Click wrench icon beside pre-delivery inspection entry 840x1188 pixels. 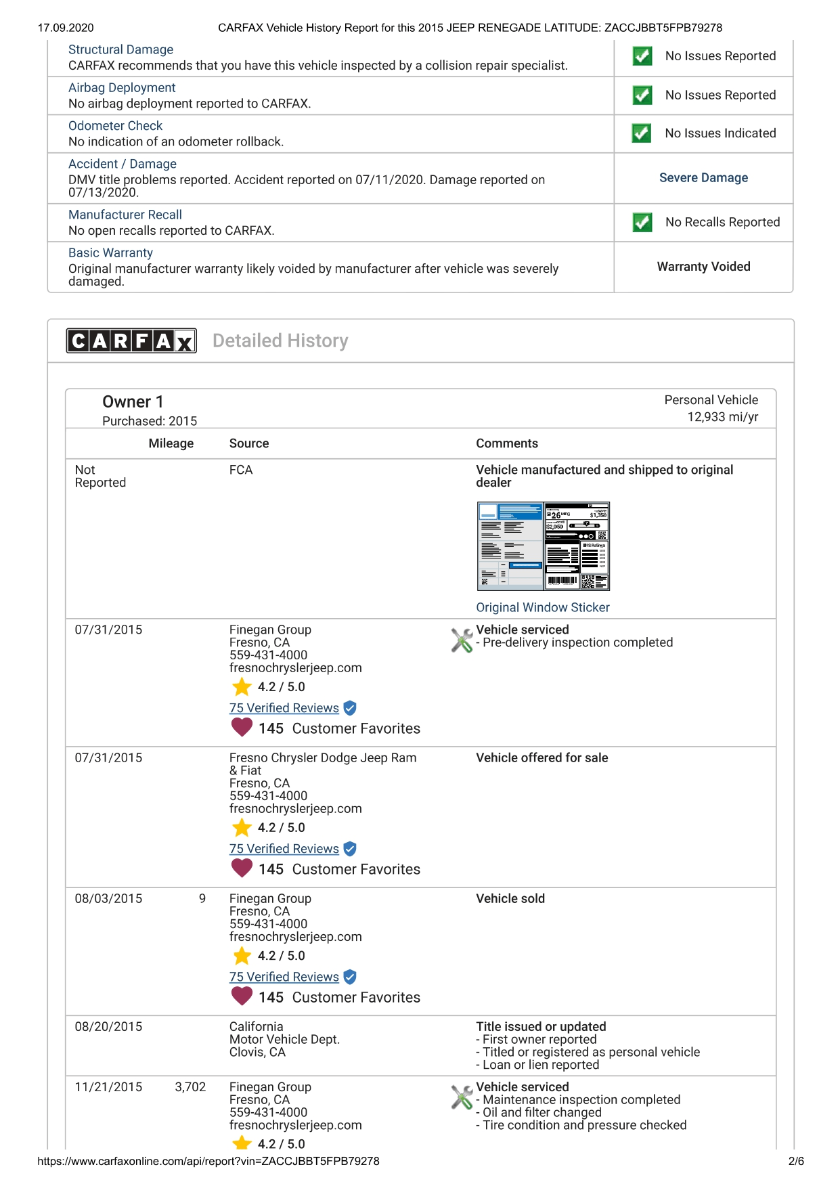click(x=462, y=640)
